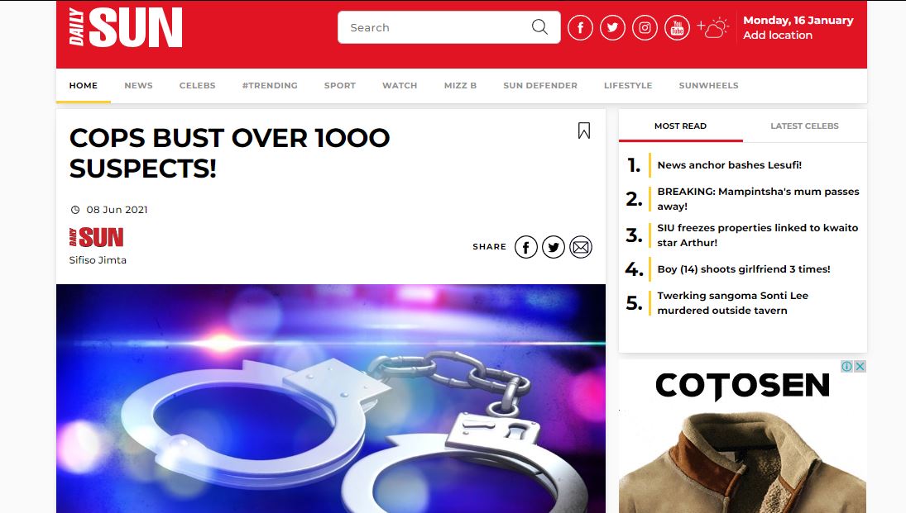This screenshot has height=513, width=906.
Task: Click the Monday, 16 January date text
Action: pyautogui.click(x=798, y=20)
